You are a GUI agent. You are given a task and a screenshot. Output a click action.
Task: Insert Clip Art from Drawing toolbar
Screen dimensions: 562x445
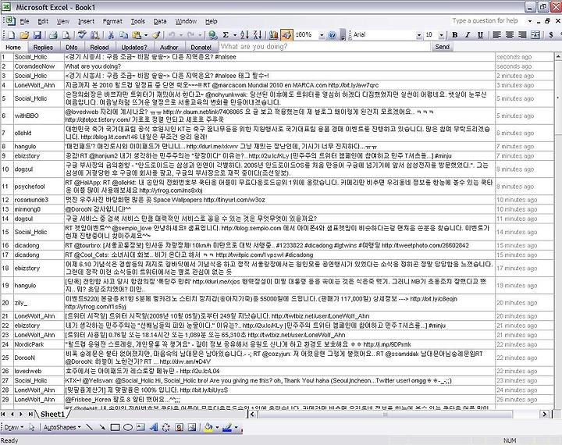point(180,427)
